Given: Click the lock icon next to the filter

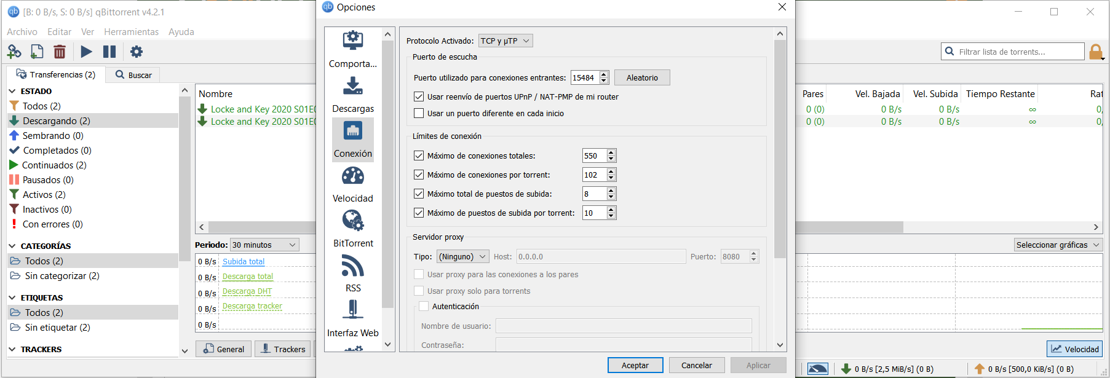Looking at the screenshot, I should pos(1095,52).
